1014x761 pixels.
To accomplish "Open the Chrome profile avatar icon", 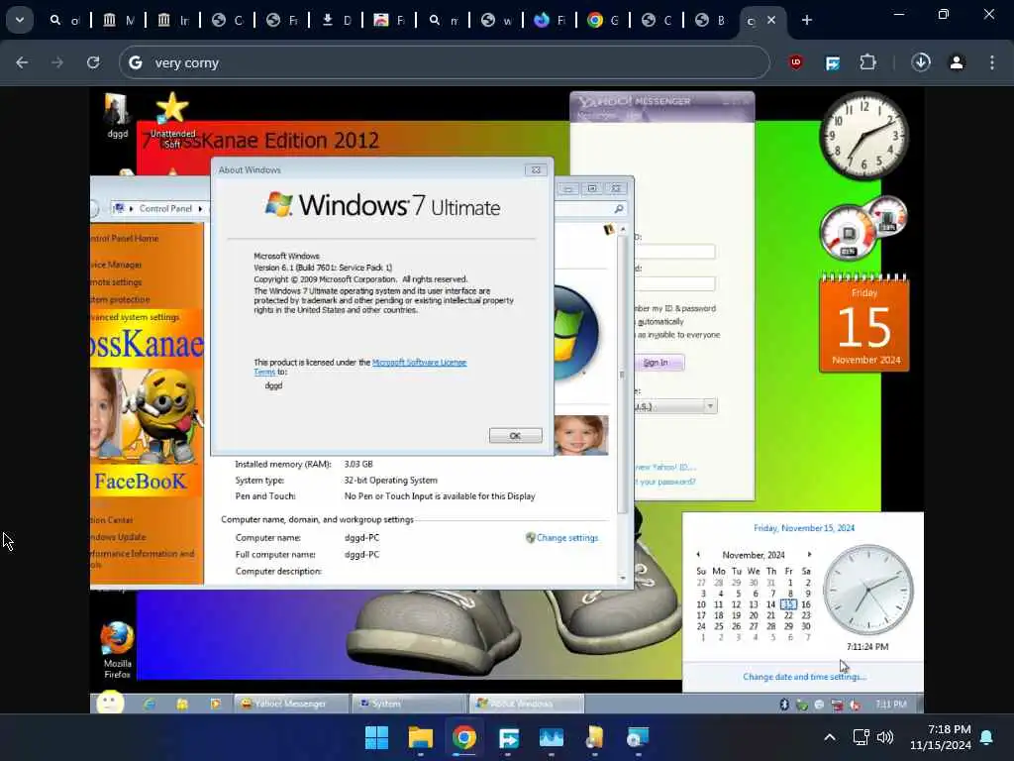I will 957,62.
